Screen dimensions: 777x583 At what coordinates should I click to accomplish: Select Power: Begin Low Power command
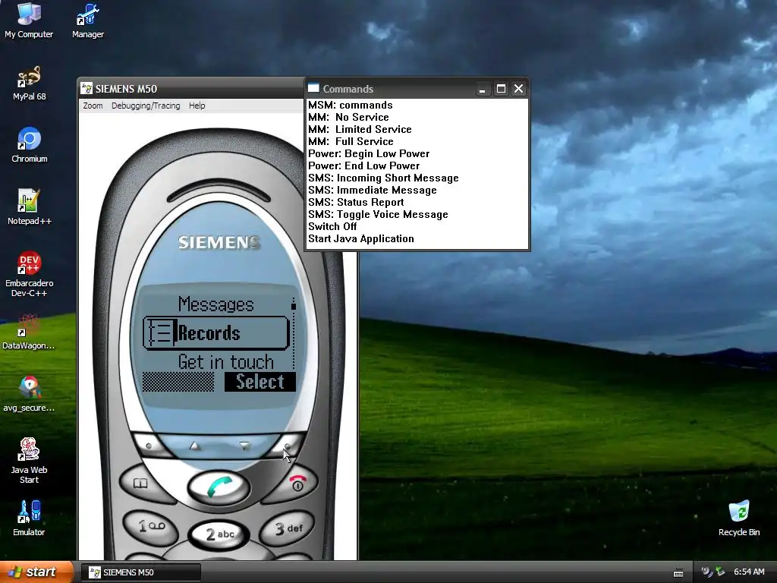[369, 153]
